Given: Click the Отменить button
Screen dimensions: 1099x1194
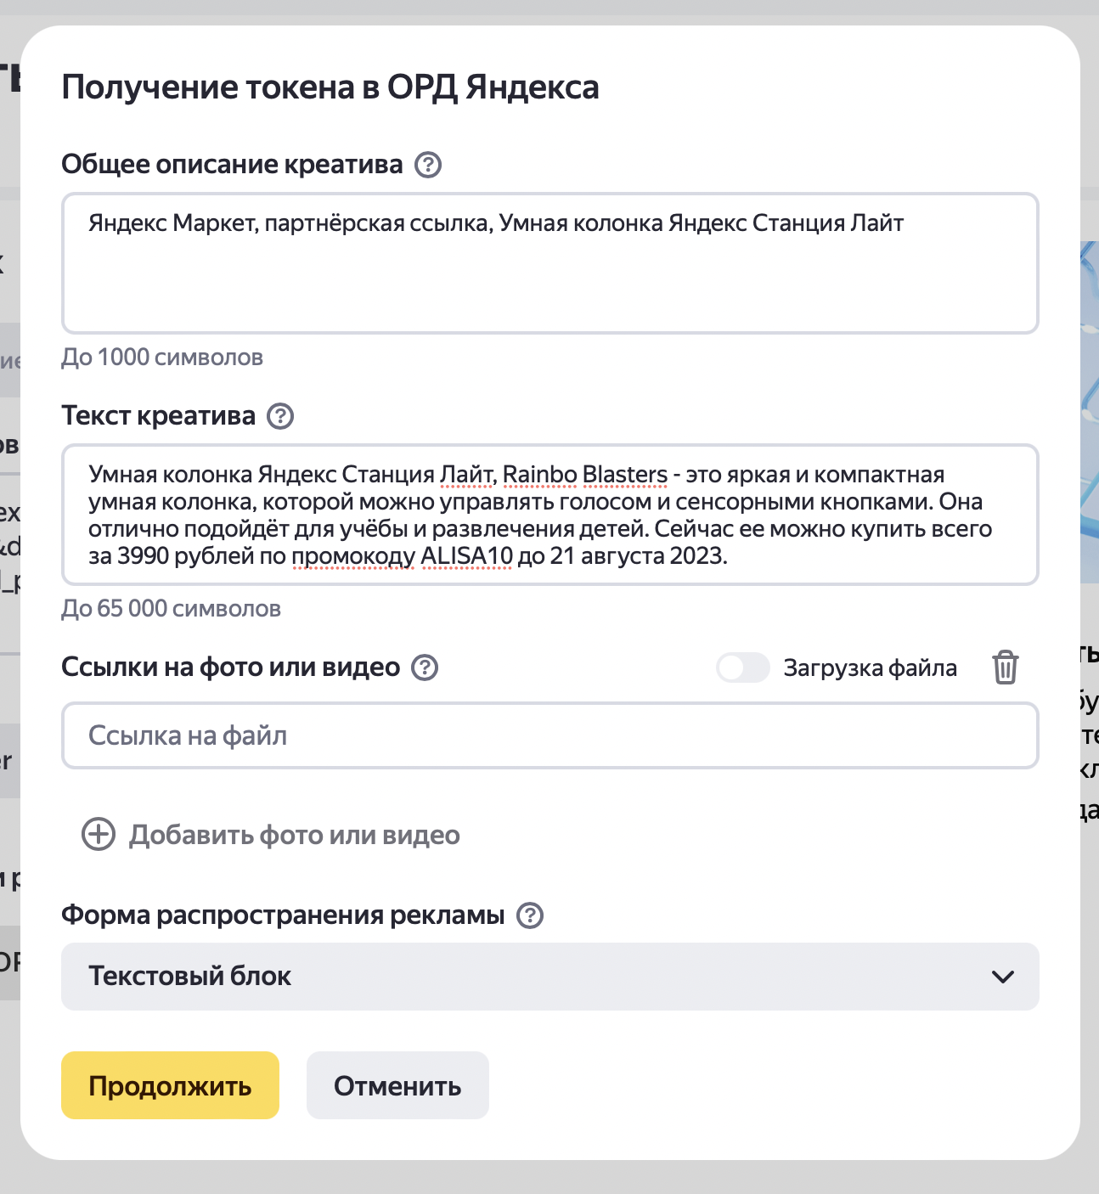Looking at the screenshot, I should click(x=397, y=1085).
